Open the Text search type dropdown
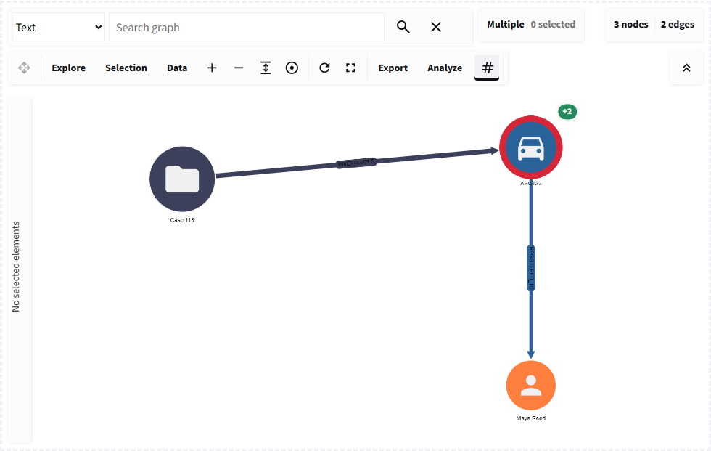711x451 pixels. pyautogui.click(x=59, y=27)
